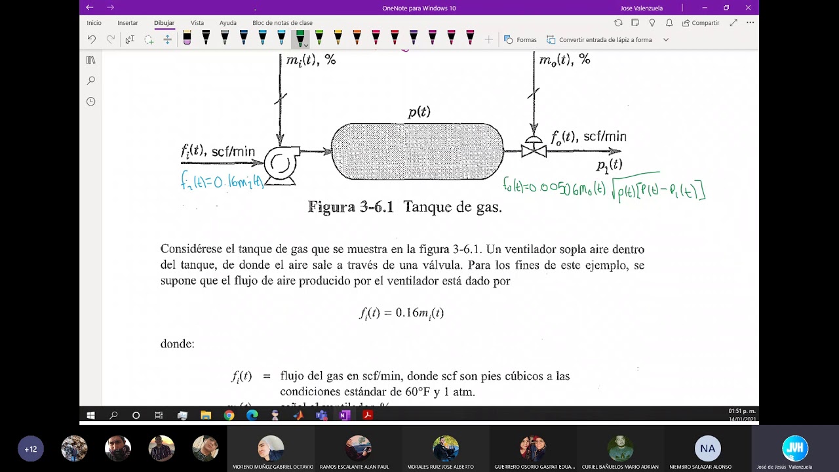This screenshot has height=472, width=839.
Task: Click the lightbulb tips icon
Action: click(652, 22)
